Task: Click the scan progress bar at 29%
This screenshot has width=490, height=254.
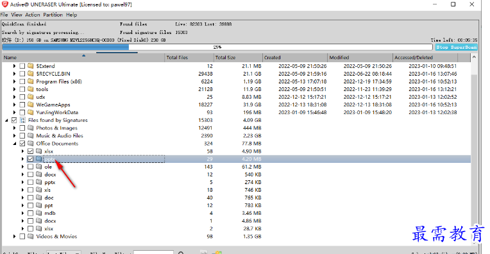Action: [x=217, y=47]
